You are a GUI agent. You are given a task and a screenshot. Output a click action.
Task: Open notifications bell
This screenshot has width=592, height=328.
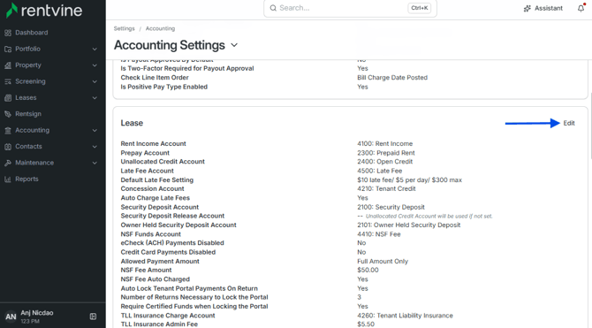click(581, 8)
